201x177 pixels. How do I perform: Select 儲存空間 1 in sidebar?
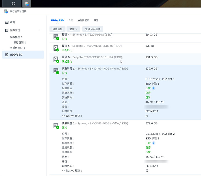pos(20,42)
